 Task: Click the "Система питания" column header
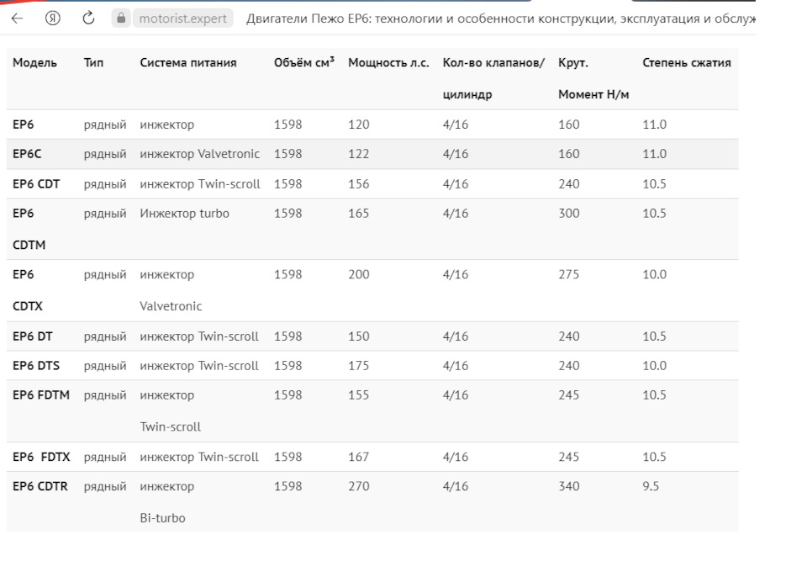(x=188, y=63)
